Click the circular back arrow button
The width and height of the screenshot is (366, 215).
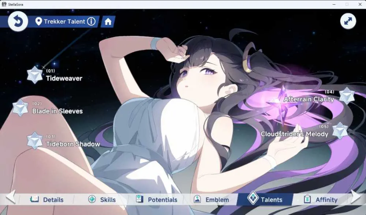pos(18,21)
